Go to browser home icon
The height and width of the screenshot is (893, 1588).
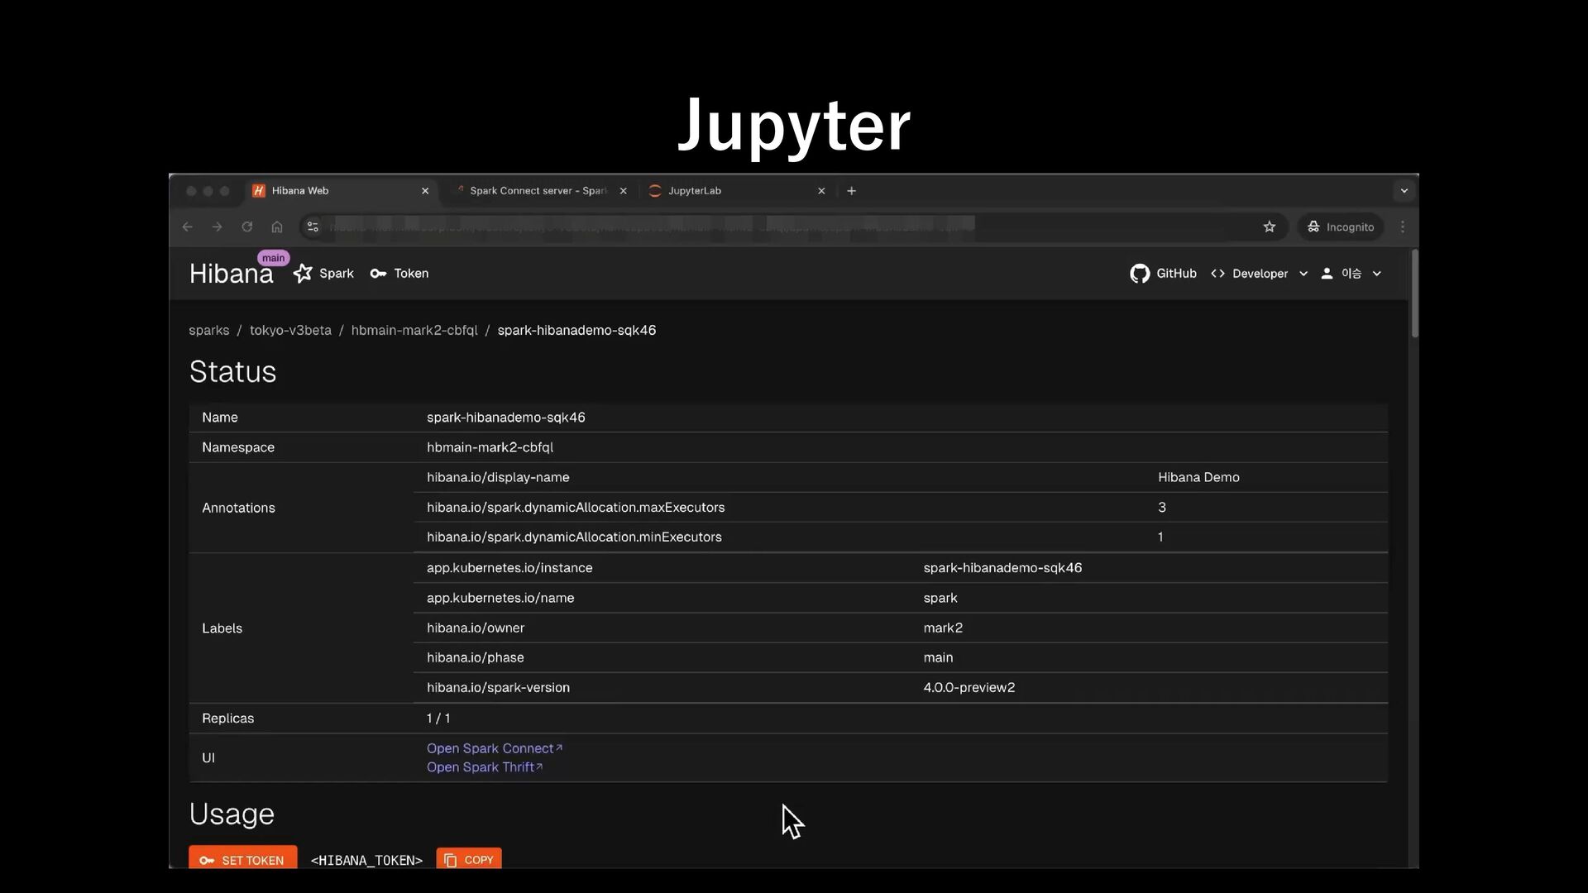[x=277, y=227]
